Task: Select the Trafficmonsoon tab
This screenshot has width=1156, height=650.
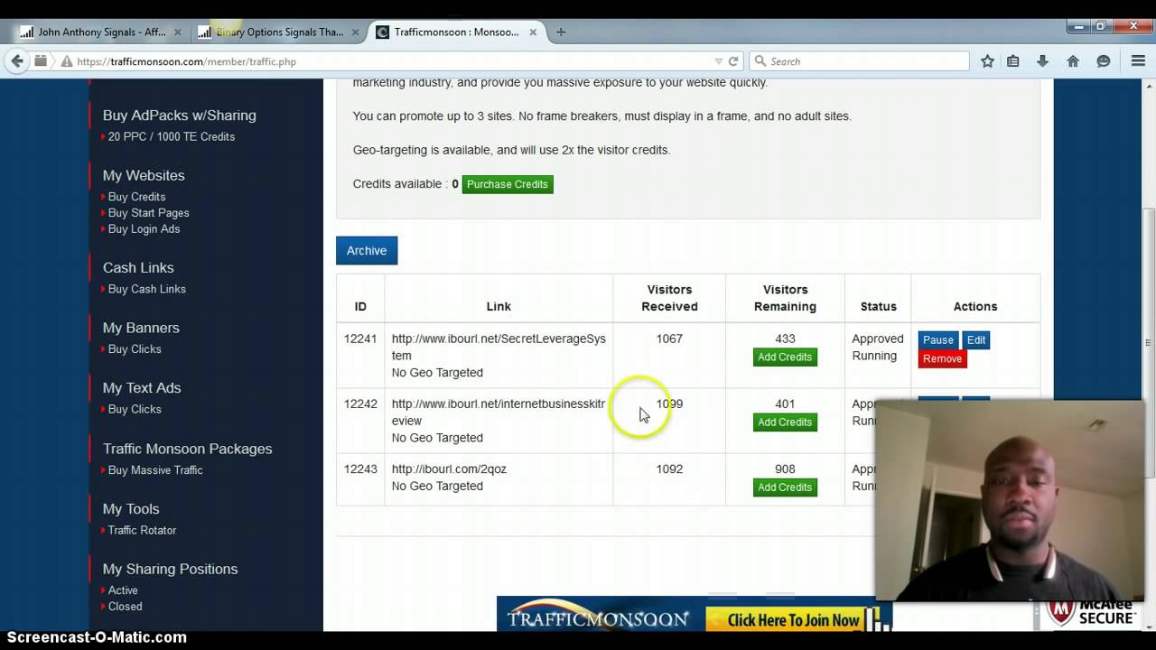Action: click(456, 32)
